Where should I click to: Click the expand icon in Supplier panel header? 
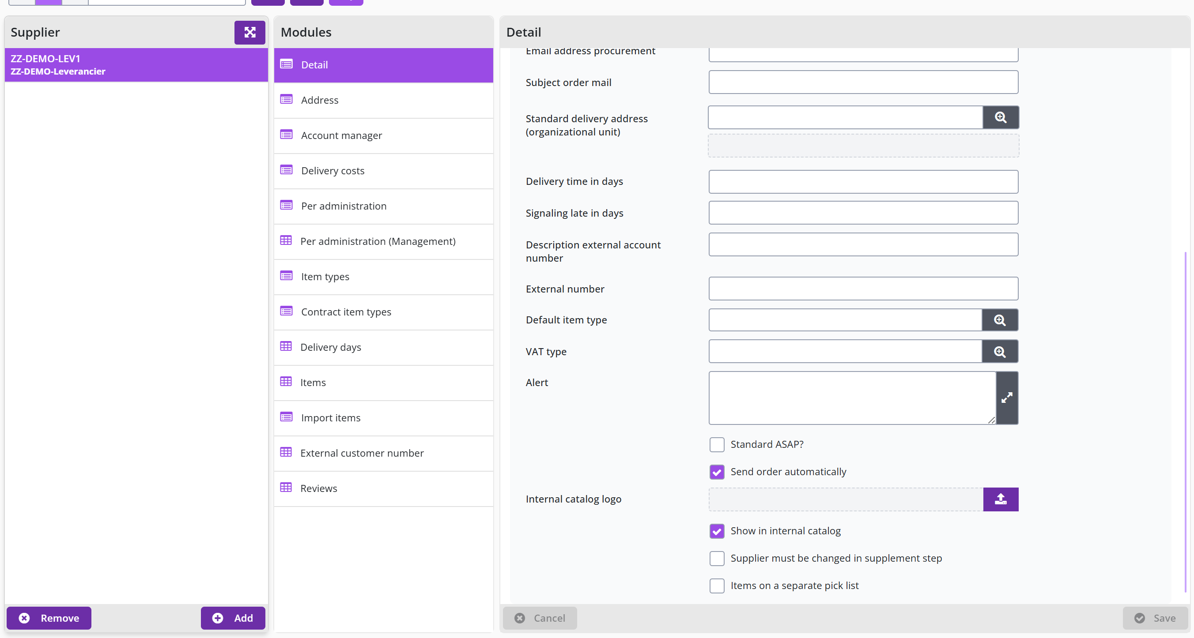(249, 32)
